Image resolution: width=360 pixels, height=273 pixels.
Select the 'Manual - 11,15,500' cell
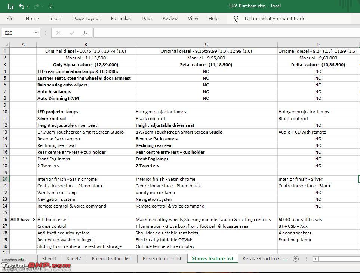point(86,58)
